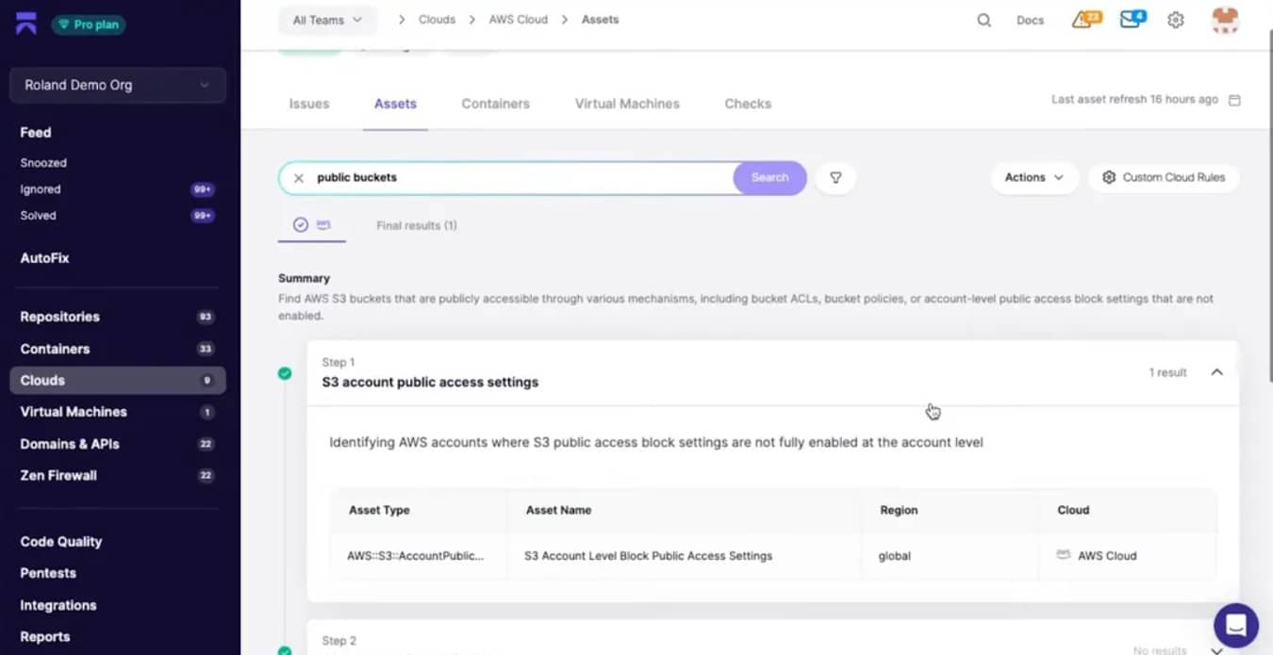Click the calendar icon next to last asset refresh
Viewport: 1273px width, 655px height.
click(1234, 100)
